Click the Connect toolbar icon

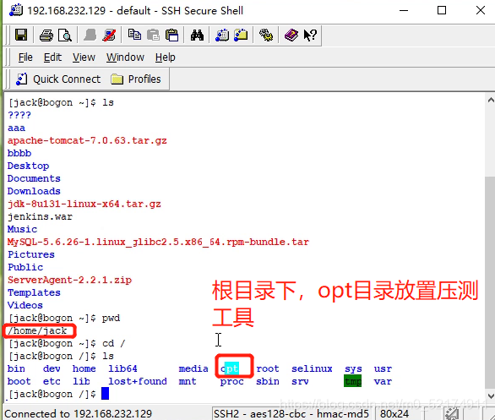[90, 35]
